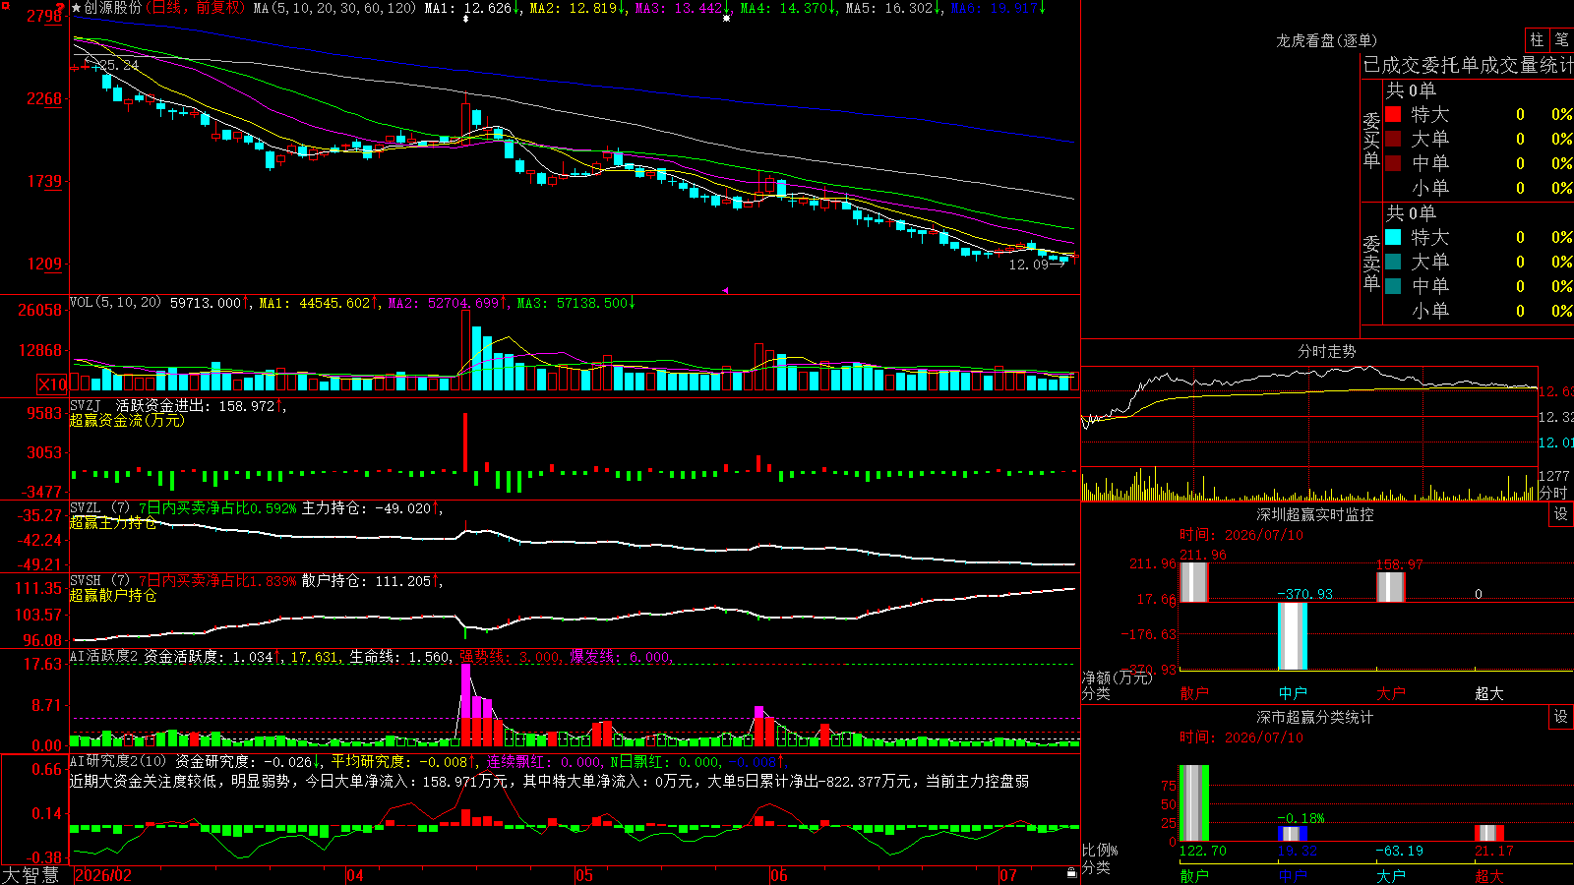Click the 大户 bar labeled 158.97

[x=1391, y=587]
